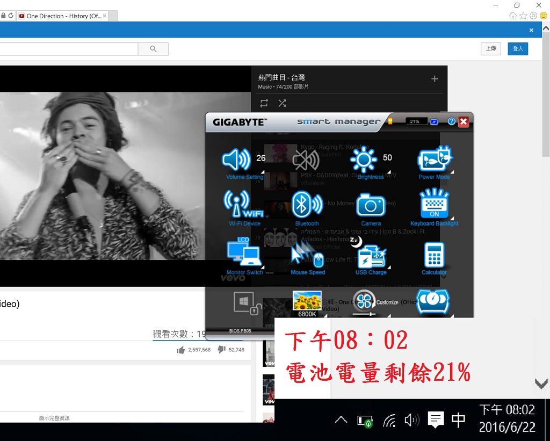The image size is (550, 441).
Task: Expand description via 顯示完整資訊 link
Action: tap(54, 418)
